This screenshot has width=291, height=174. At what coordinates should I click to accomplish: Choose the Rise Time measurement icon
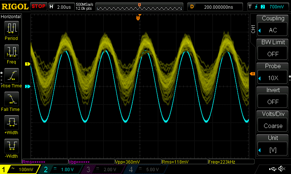click(12, 75)
